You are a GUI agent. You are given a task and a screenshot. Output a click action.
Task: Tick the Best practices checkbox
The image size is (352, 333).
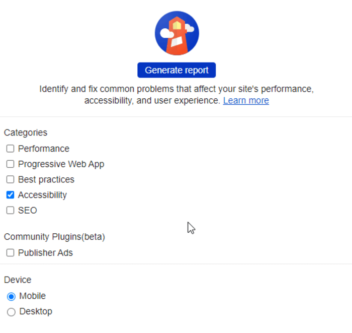[10, 179]
